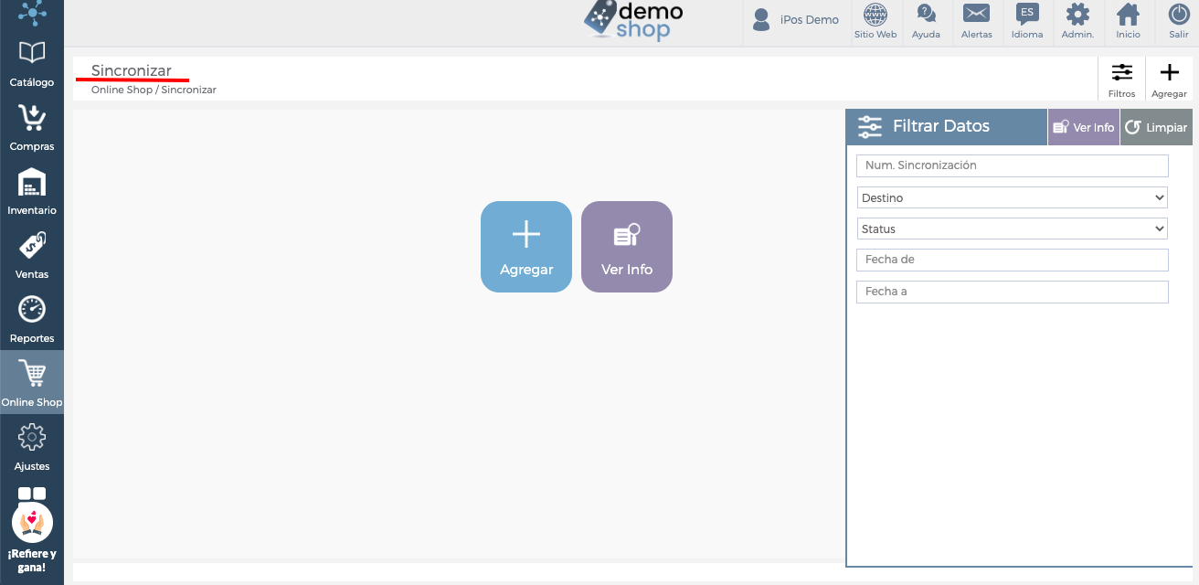This screenshot has height=585, width=1199.
Task: Go to Inicio home icon
Action: (1129, 22)
